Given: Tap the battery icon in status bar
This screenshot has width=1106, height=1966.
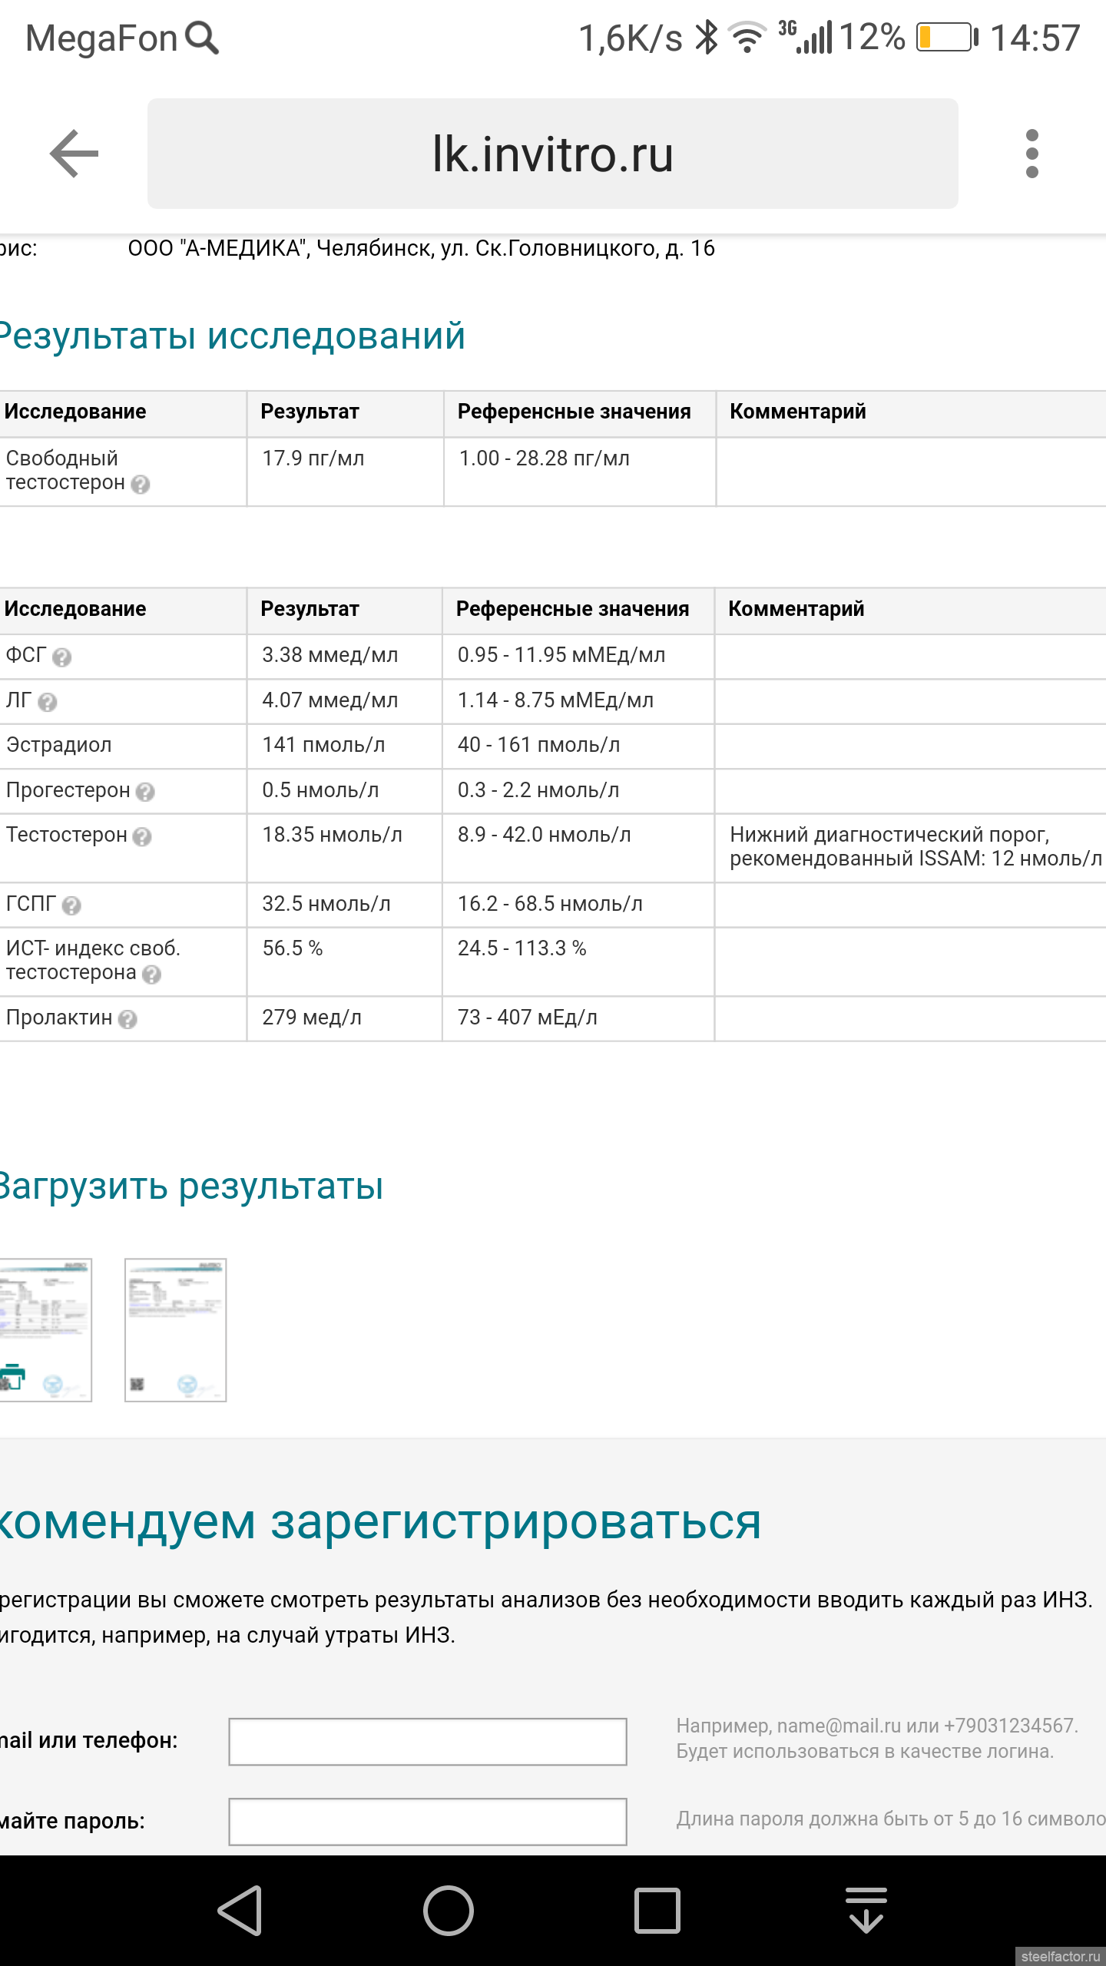Looking at the screenshot, I should pyautogui.click(x=947, y=37).
